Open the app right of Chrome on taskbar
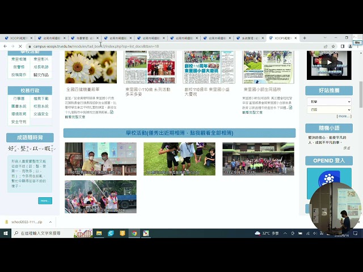 pyautogui.click(x=146, y=233)
